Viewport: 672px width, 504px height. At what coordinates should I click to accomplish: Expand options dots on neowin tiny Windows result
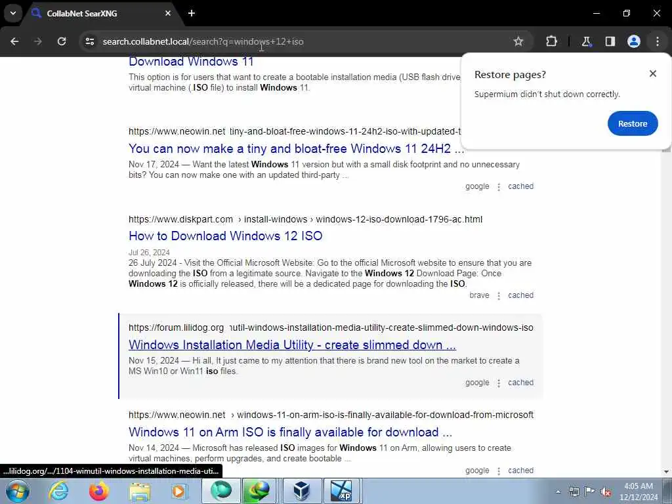(x=499, y=187)
